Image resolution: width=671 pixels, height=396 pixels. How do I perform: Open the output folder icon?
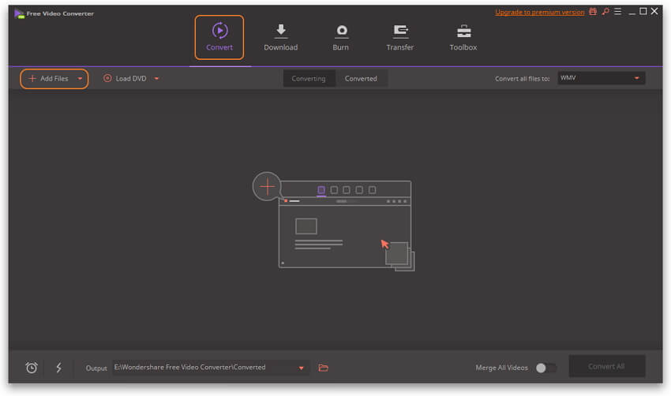click(324, 368)
